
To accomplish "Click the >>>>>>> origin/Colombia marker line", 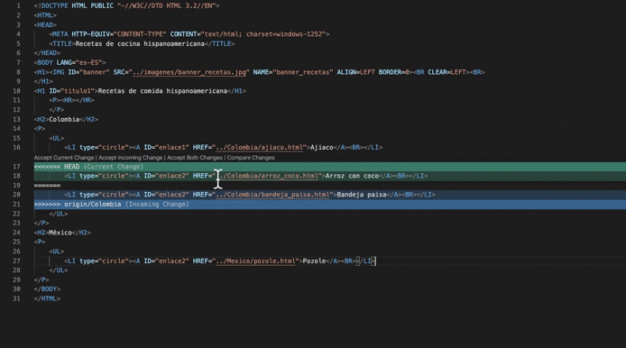I will [x=330, y=205].
